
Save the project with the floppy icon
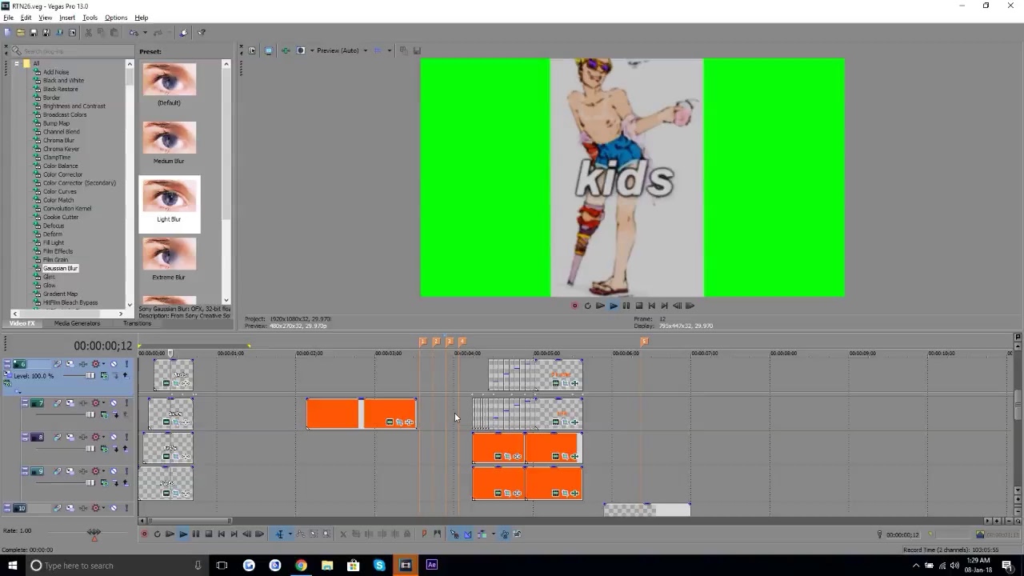click(x=33, y=33)
